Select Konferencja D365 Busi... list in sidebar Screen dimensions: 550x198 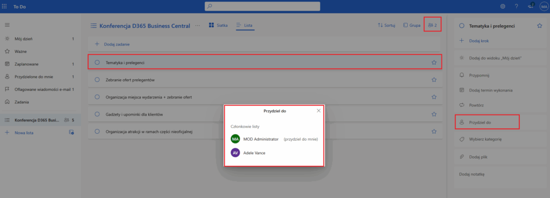tap(40, 120)
